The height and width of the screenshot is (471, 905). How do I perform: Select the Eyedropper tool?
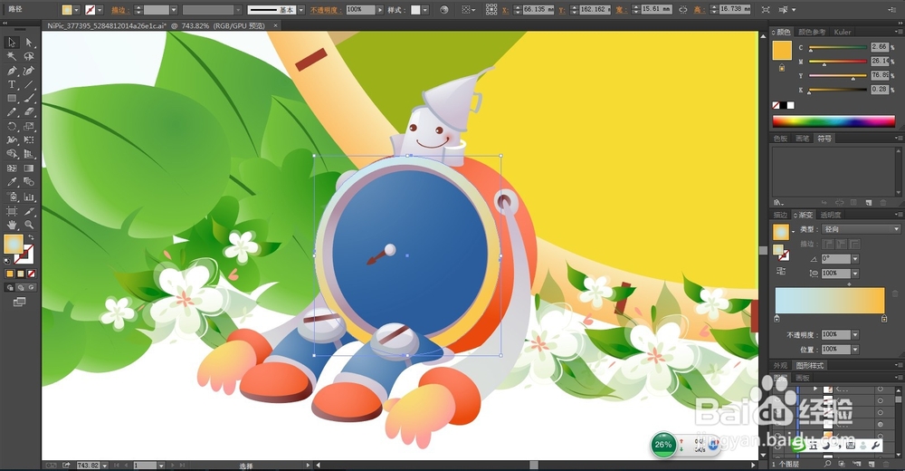pyautogui.click(x=12, y=182)
